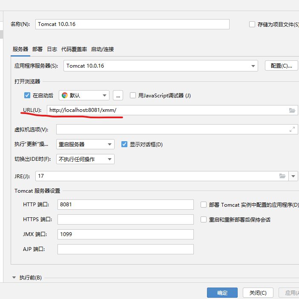Click the 名称 input field
Screen dimensions: 299x299
click(x=132, y=24)
